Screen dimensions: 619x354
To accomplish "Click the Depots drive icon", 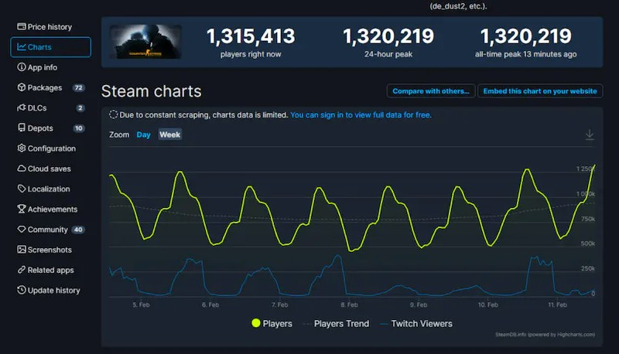I will pos(22,128).
